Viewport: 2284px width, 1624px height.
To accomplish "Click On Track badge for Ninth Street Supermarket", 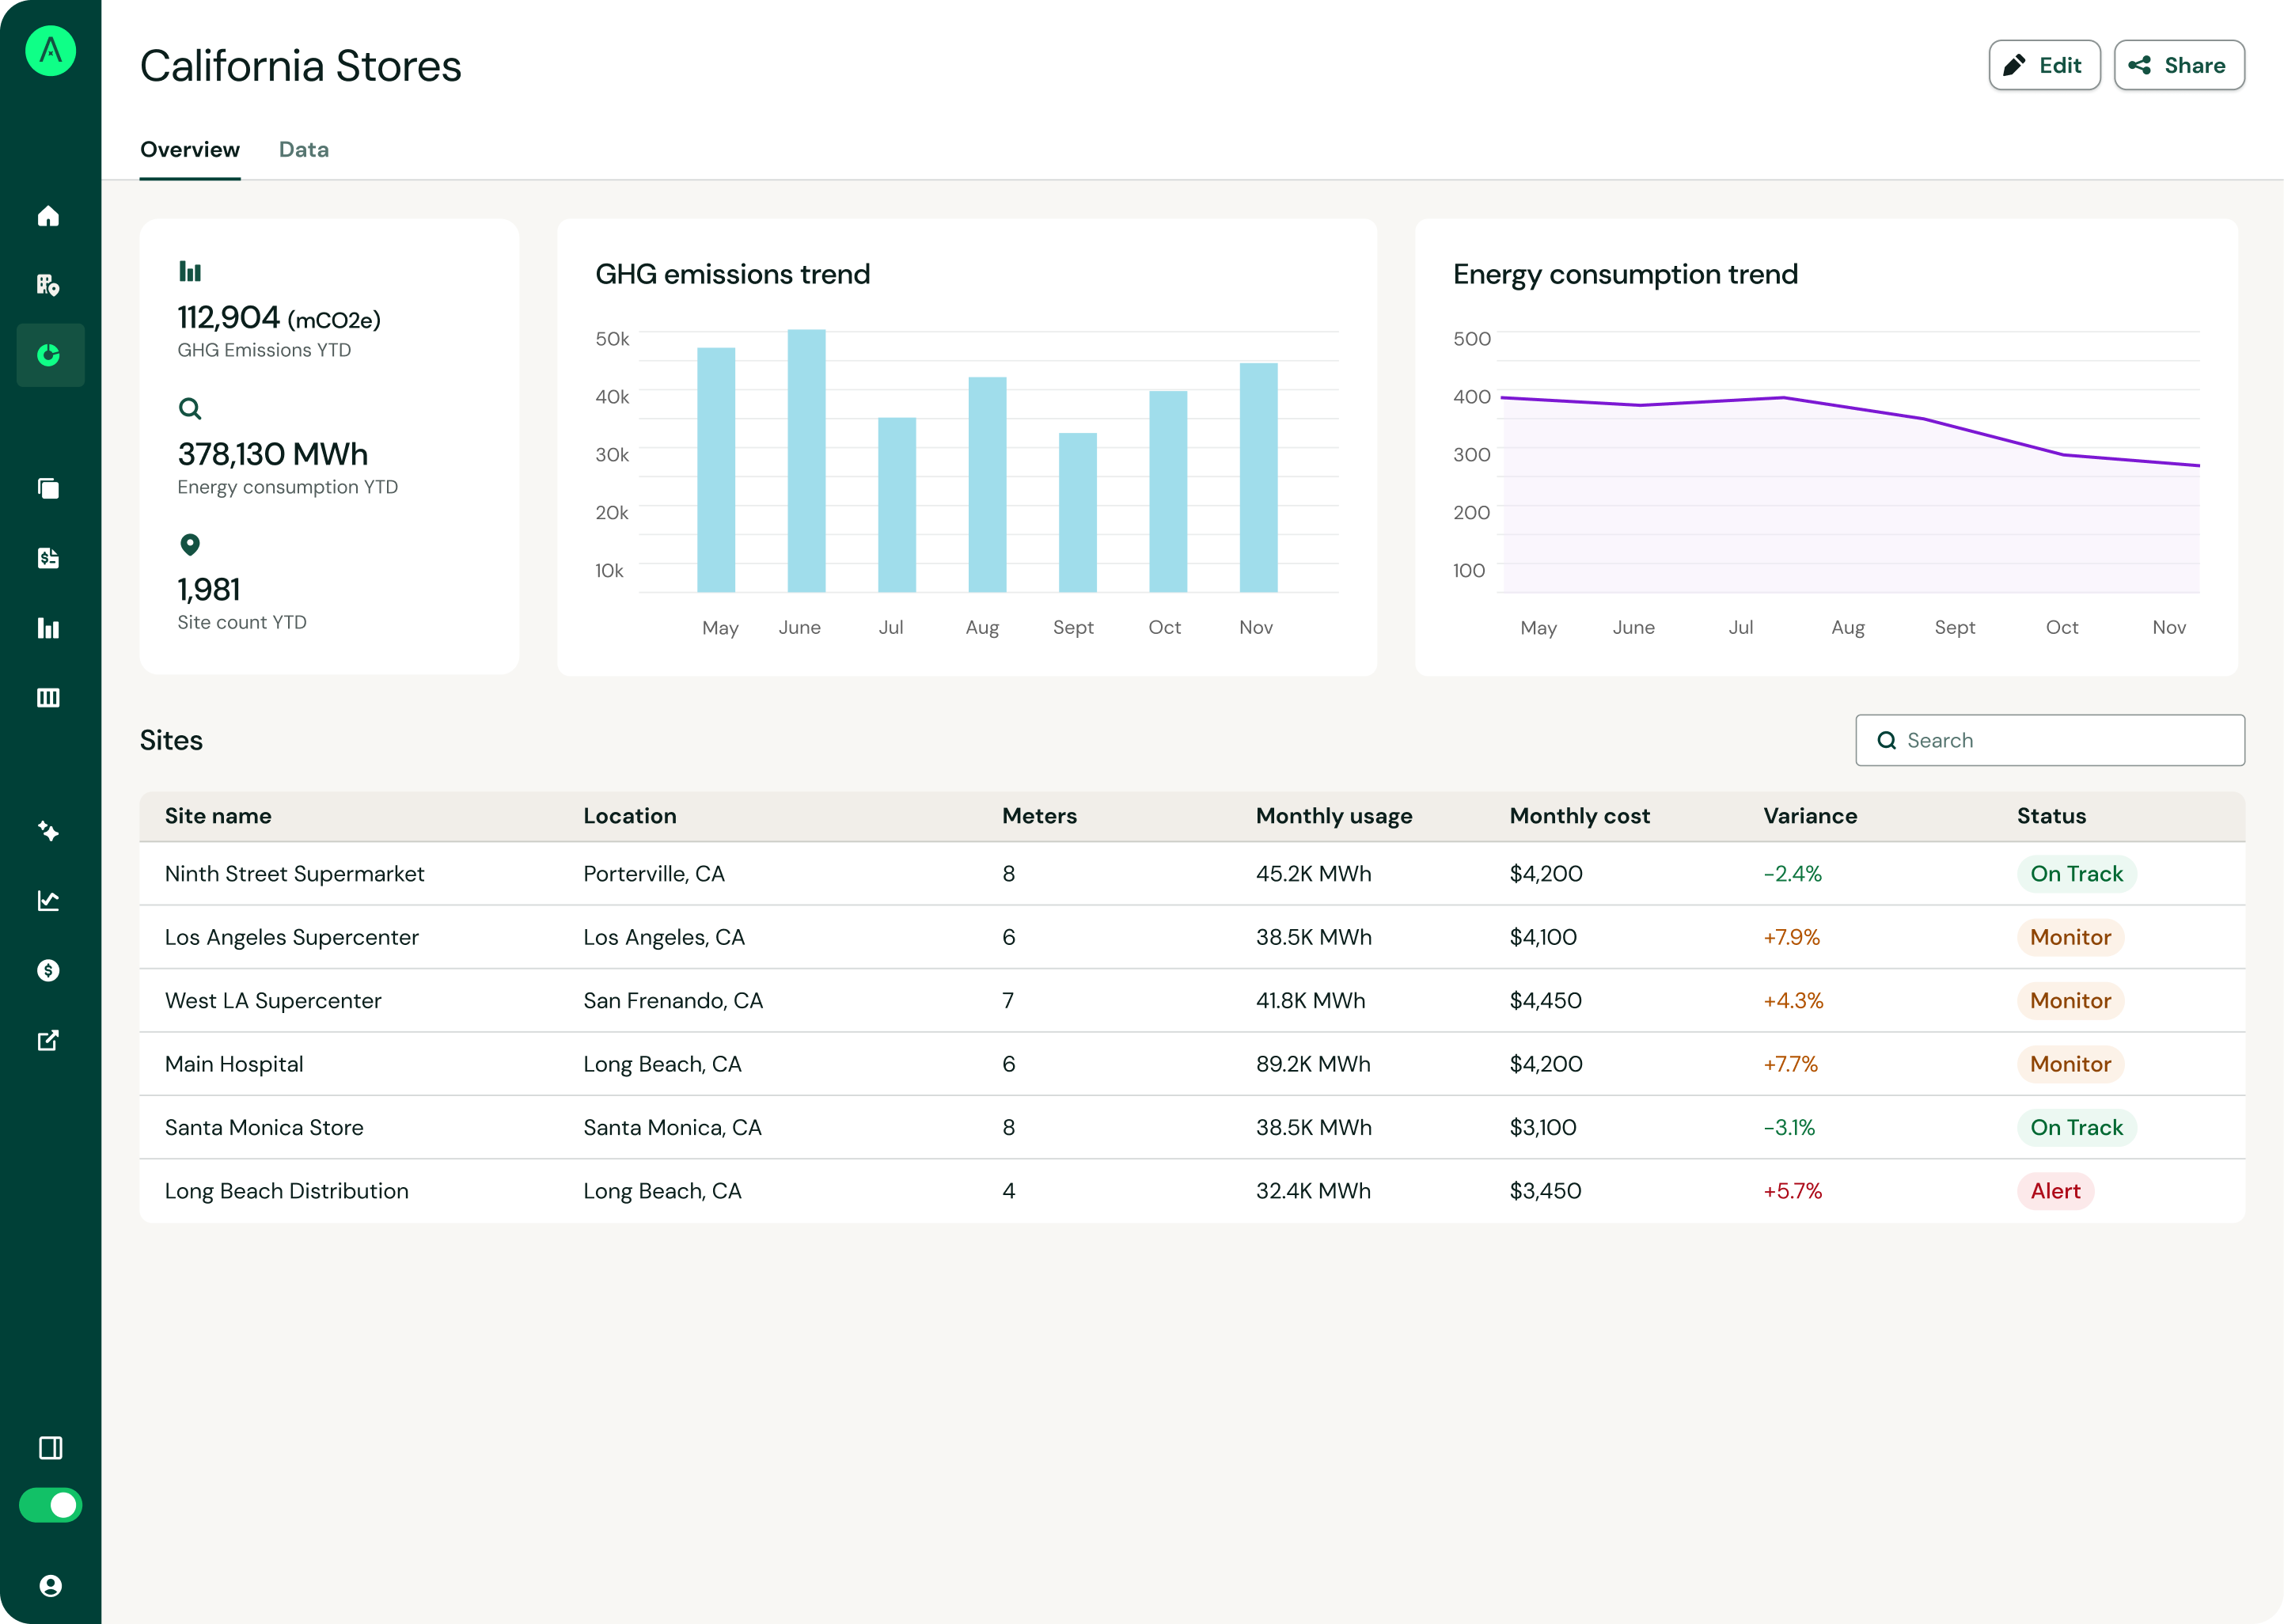I will coord(2076,874).
